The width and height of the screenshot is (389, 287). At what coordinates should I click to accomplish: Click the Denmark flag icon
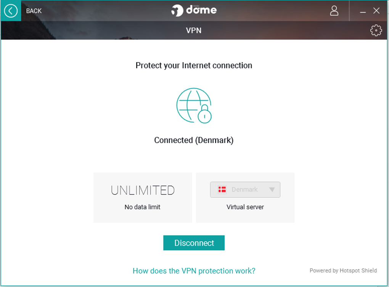click(222, 190)
